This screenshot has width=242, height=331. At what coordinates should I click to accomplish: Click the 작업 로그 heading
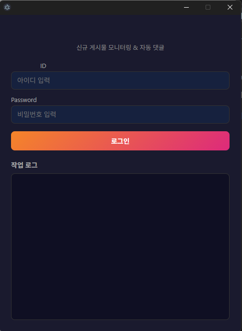pyautogui.click(x=24, y=165)
